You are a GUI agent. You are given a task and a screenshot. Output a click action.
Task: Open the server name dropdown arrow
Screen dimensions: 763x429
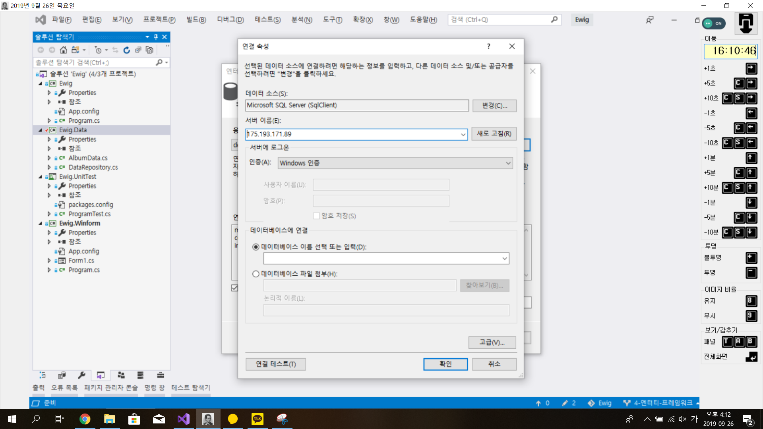pyautogui.click(x=463, y=135)
